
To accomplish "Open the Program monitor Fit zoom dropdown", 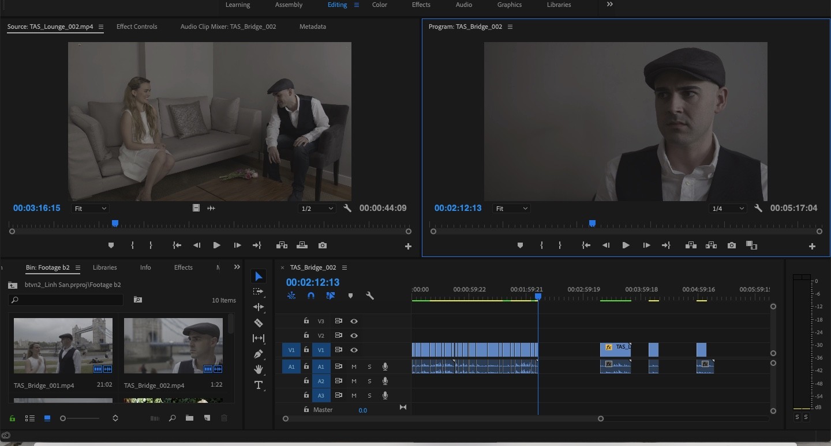I will [x=512, y=208].
